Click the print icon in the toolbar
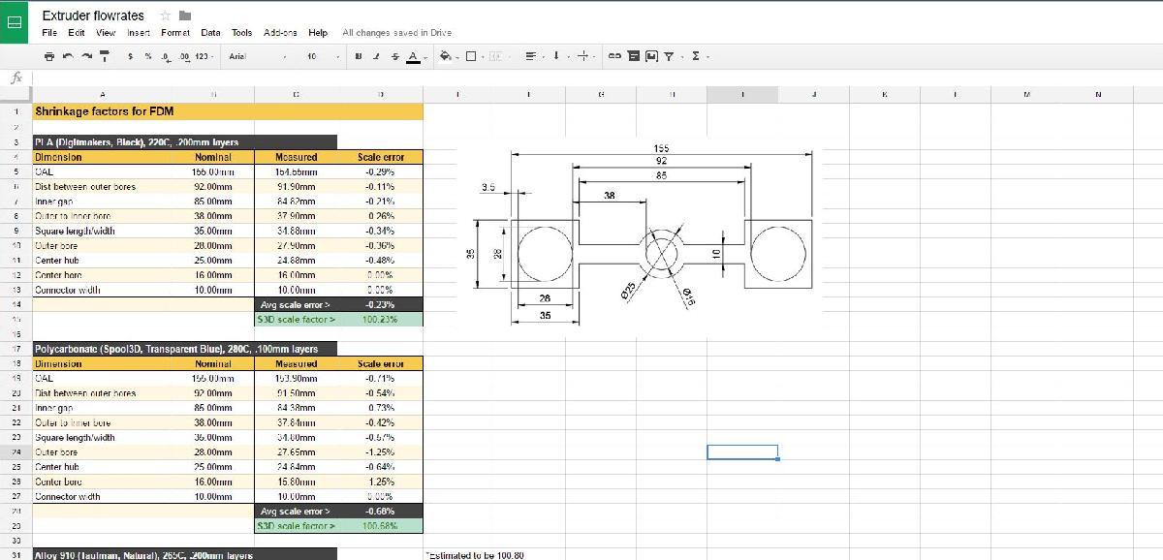Viewport: 1163px width, 560px height. [50, 56]
